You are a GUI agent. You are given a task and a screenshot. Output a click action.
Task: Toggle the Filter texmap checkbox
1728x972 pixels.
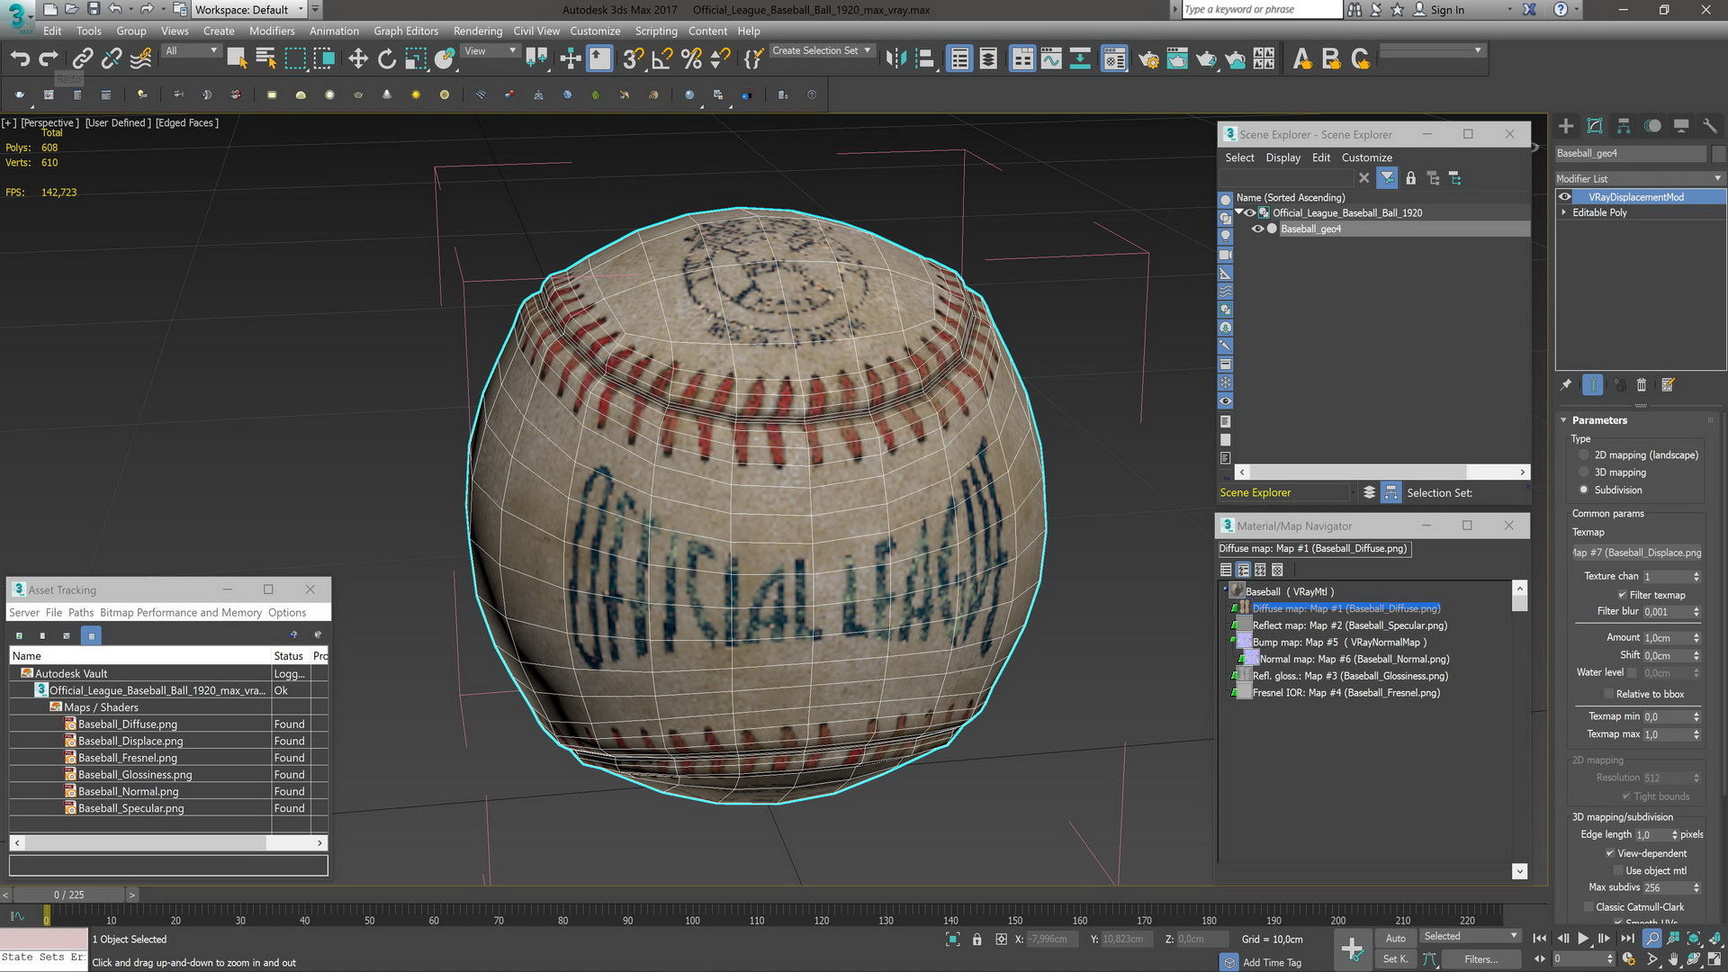1622,595
